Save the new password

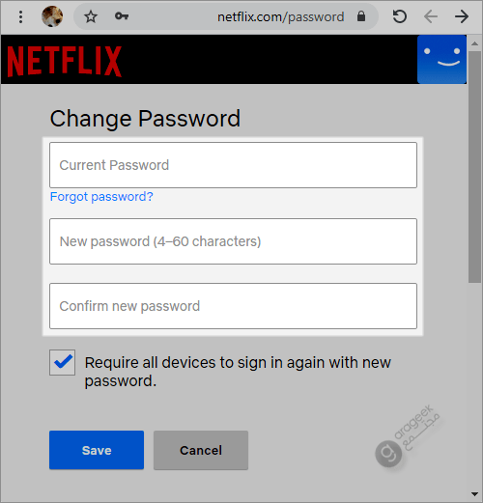[x=97, y=450]
